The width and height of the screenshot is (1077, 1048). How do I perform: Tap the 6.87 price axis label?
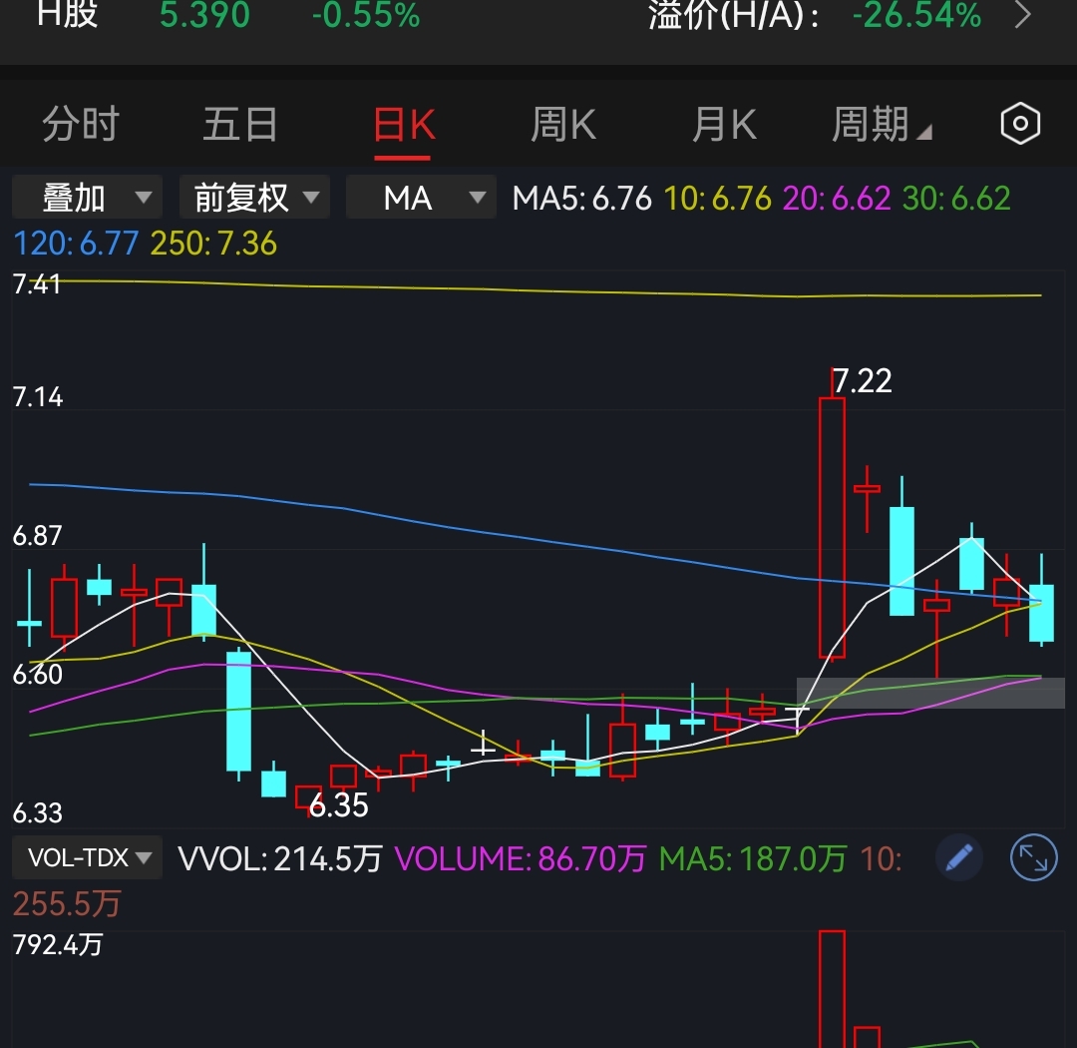[x=37, y=536]
